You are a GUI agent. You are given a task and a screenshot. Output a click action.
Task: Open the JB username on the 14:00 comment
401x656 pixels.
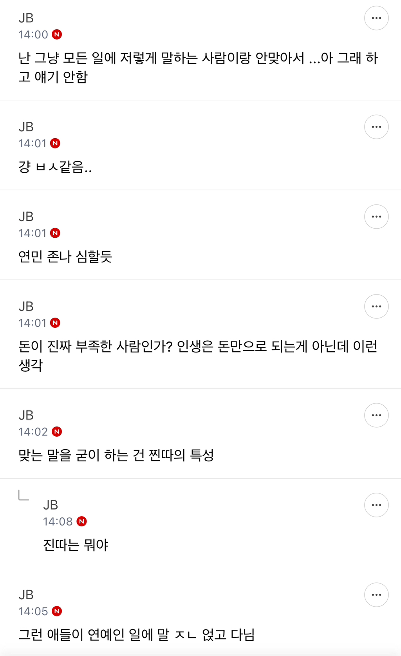point(26,18)
